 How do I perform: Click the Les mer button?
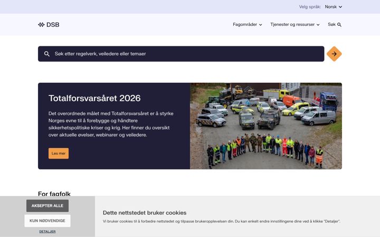click(59, 153)
